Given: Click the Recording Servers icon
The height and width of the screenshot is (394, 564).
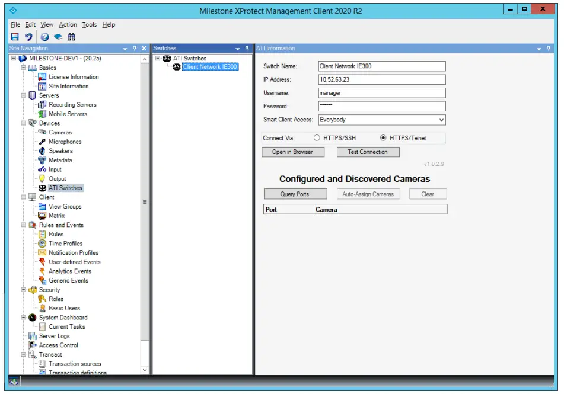Looking at the screenshot, I should click(42, 105).
